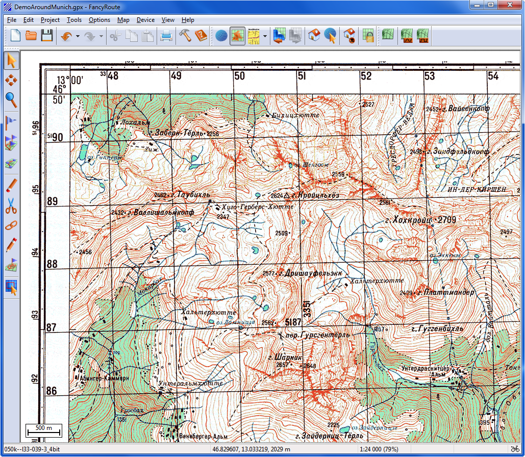Click the globe with cursor icon
Image resolution: width=525 pixels, height=457 pixels.
click(x=330, y=36)
